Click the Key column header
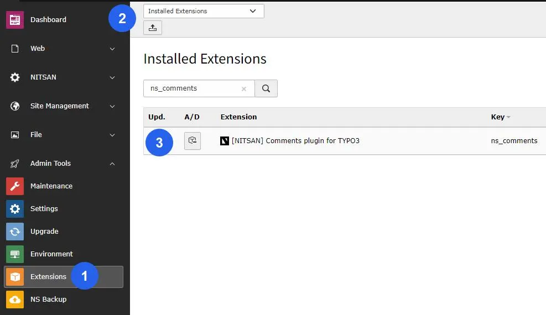Image resolution: width=546 pixels, height=315 pixels. tap(498, 117)
